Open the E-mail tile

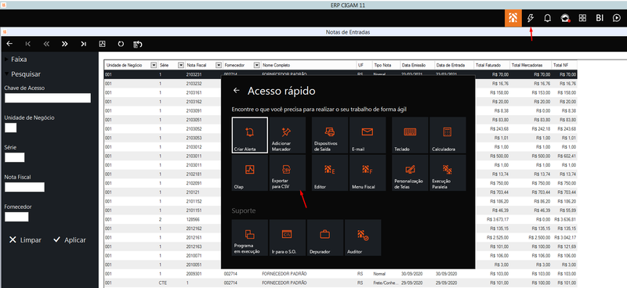(368, 135)
